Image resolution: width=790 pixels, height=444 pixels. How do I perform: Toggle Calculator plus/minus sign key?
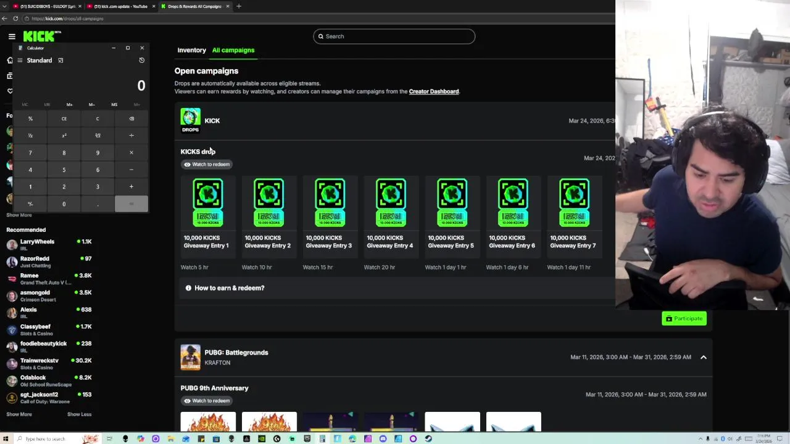pyautogui.click(x=30, y=203)
